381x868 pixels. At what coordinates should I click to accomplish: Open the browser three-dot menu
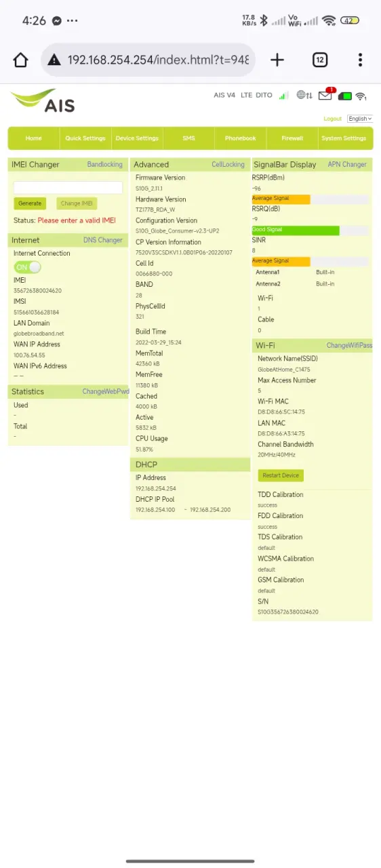361,60
